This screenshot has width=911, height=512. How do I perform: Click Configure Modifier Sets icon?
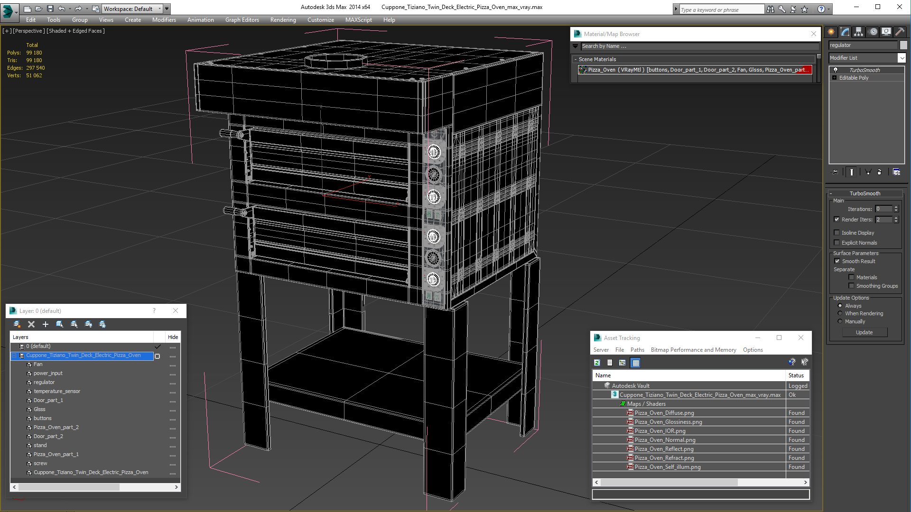[x=896, y=172]
